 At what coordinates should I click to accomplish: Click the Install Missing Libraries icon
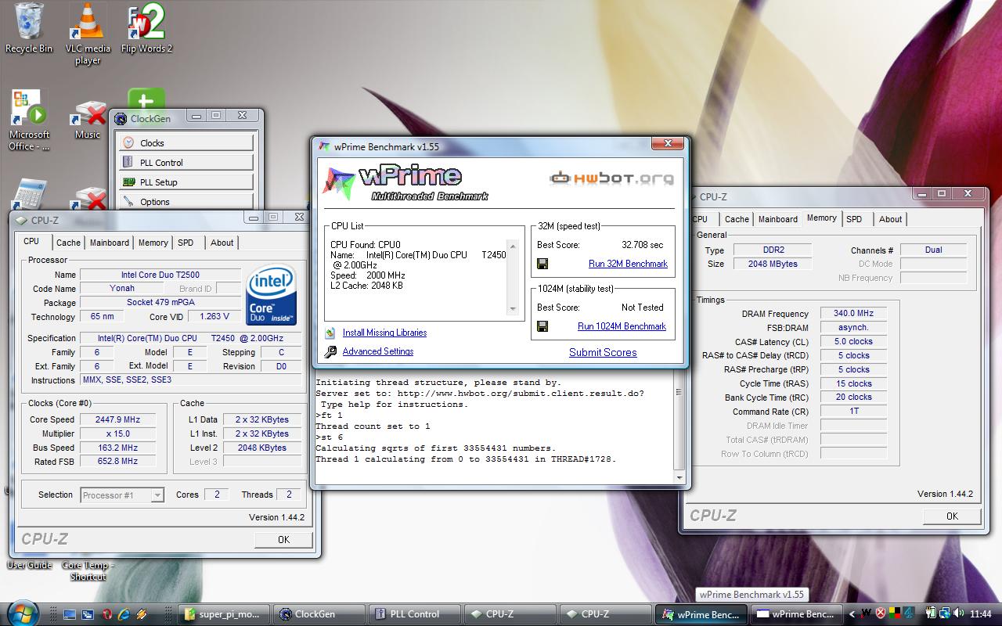pyautogui.click(x=330, y=333)
